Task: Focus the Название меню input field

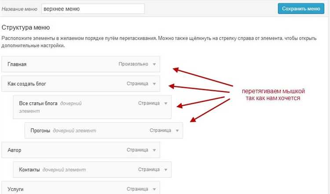Action: (x=93, y=9)
